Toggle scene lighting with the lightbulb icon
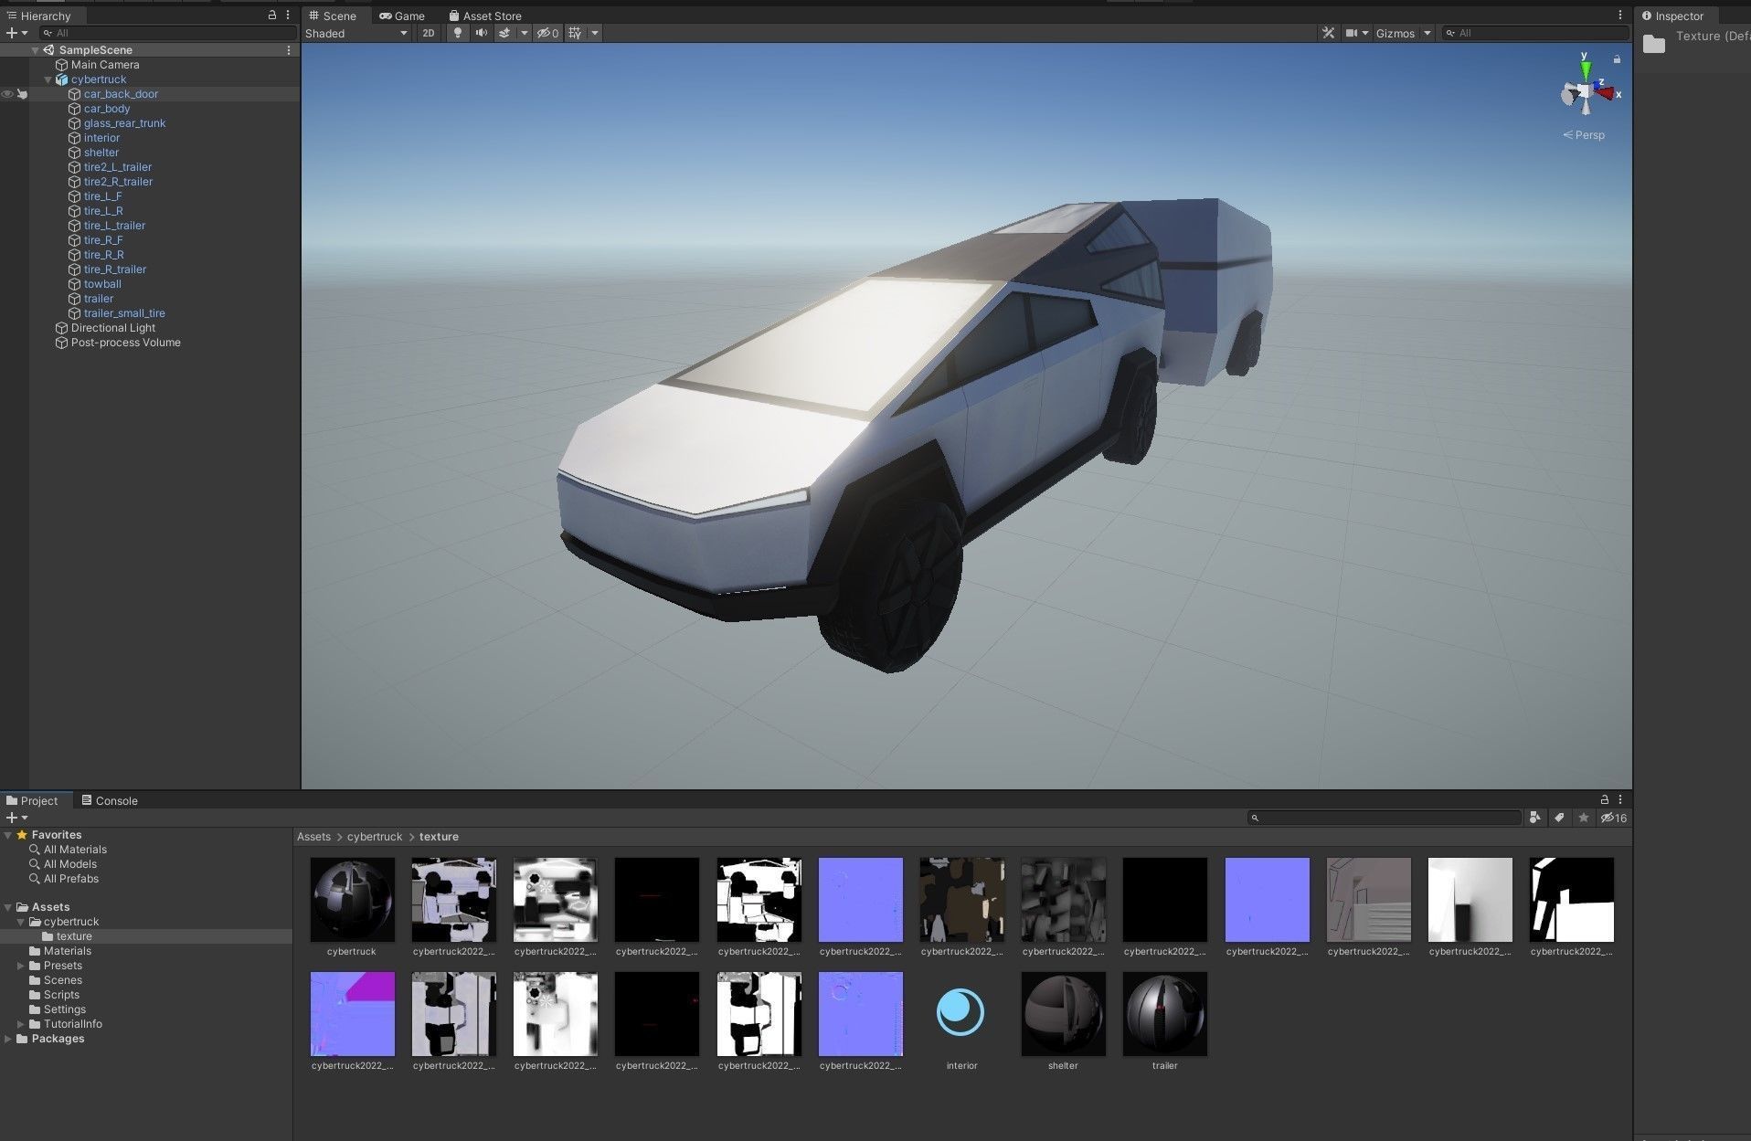 point(457,33)
